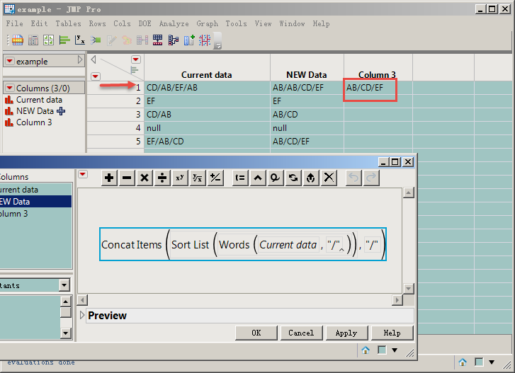The height and width of the screenshot is (373, 515).
Task: Open the toolbar overflow dropdown handle
Action: [217, 41]
